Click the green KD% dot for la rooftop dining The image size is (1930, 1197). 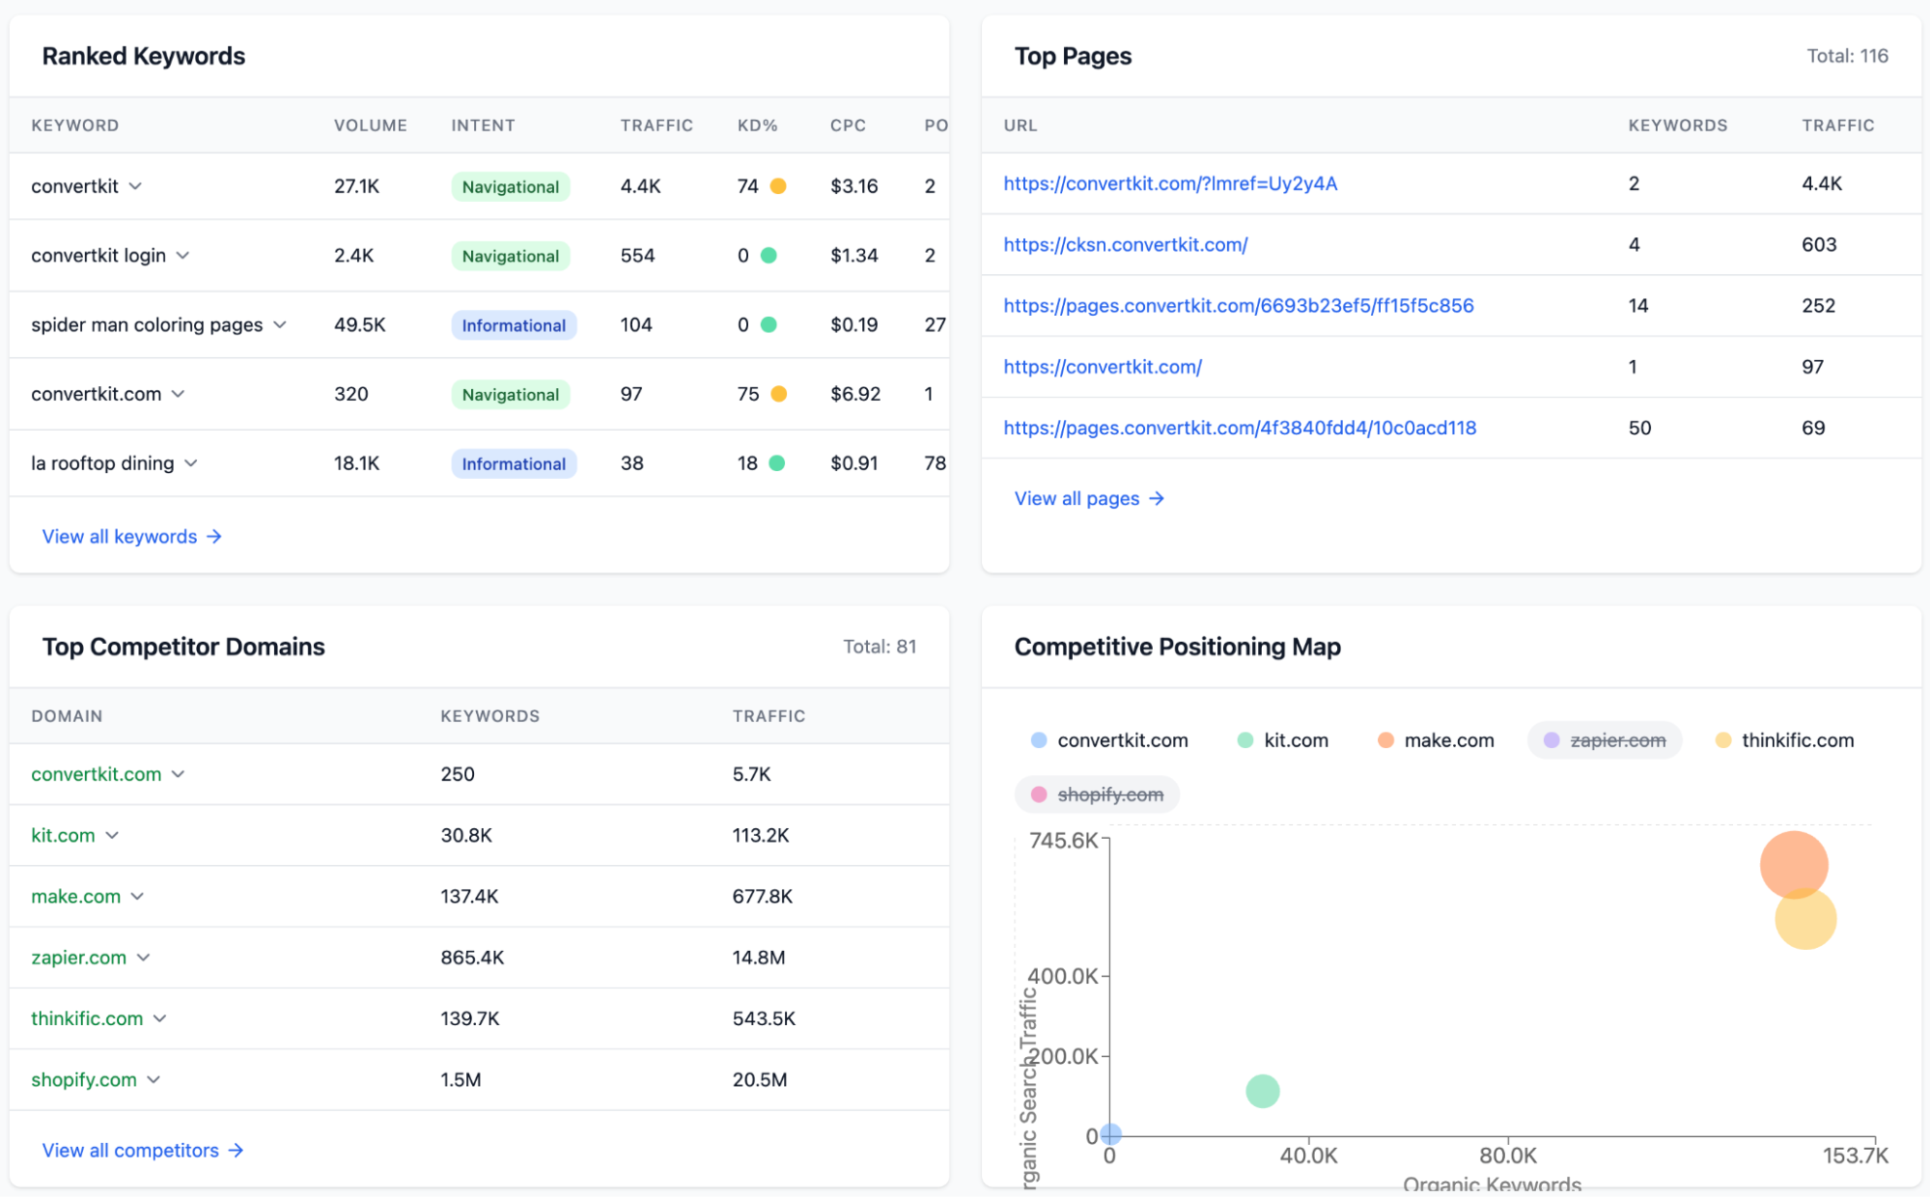click(775, 463)
